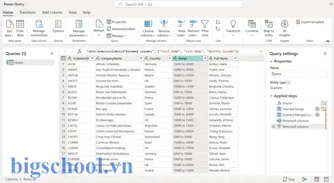
Task: Click the table corner menu icon
Action: [x=63, y=58]
